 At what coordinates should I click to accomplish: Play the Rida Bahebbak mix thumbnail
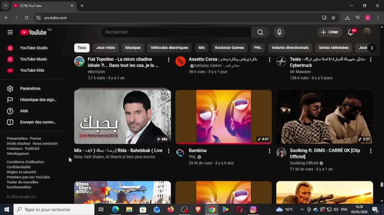[123, 117]
